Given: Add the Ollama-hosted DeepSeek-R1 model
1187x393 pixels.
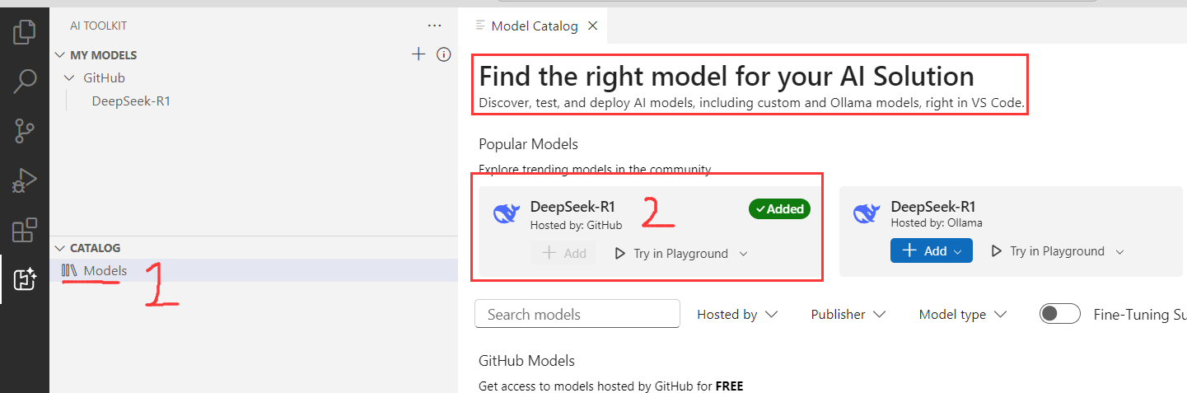Looking at the screenshot, I should click(923, 250).
